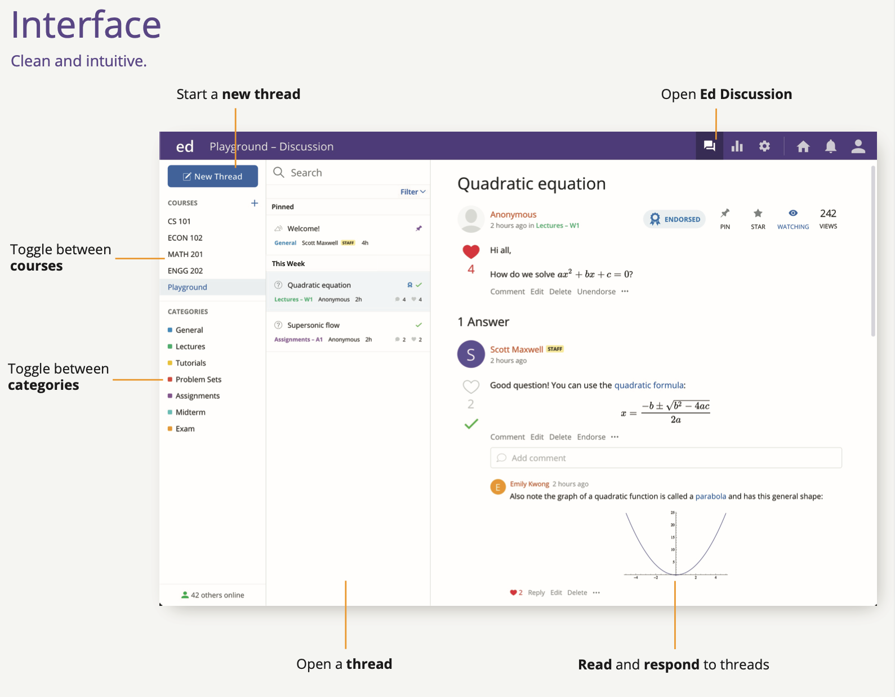Like Scott Maxwell's answer heart
This screenshot has height=697, width=895.
click(471, 386)
